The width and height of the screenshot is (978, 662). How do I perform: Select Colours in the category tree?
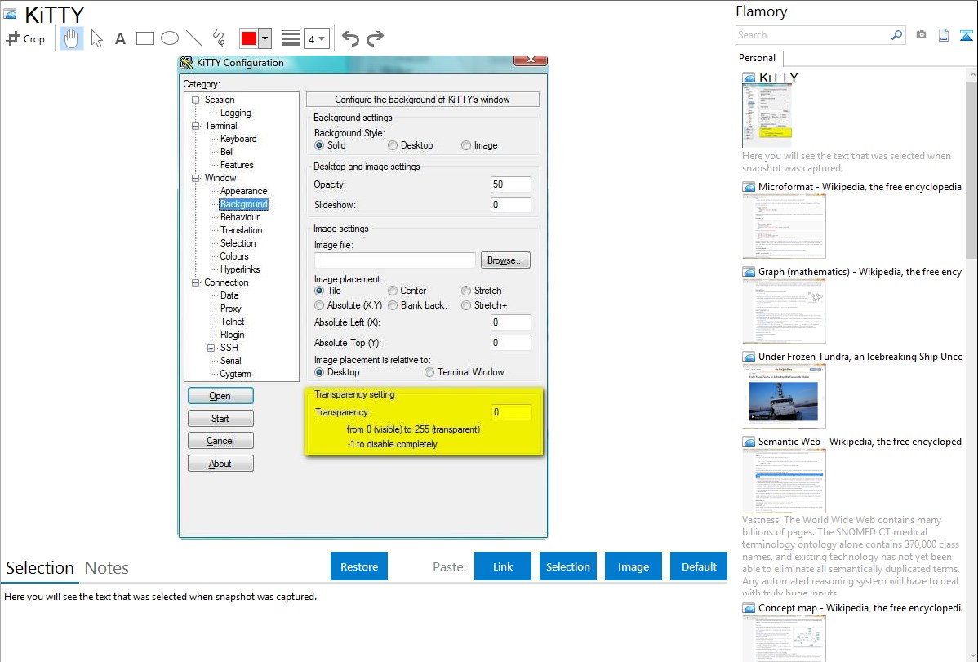(234, 256)
